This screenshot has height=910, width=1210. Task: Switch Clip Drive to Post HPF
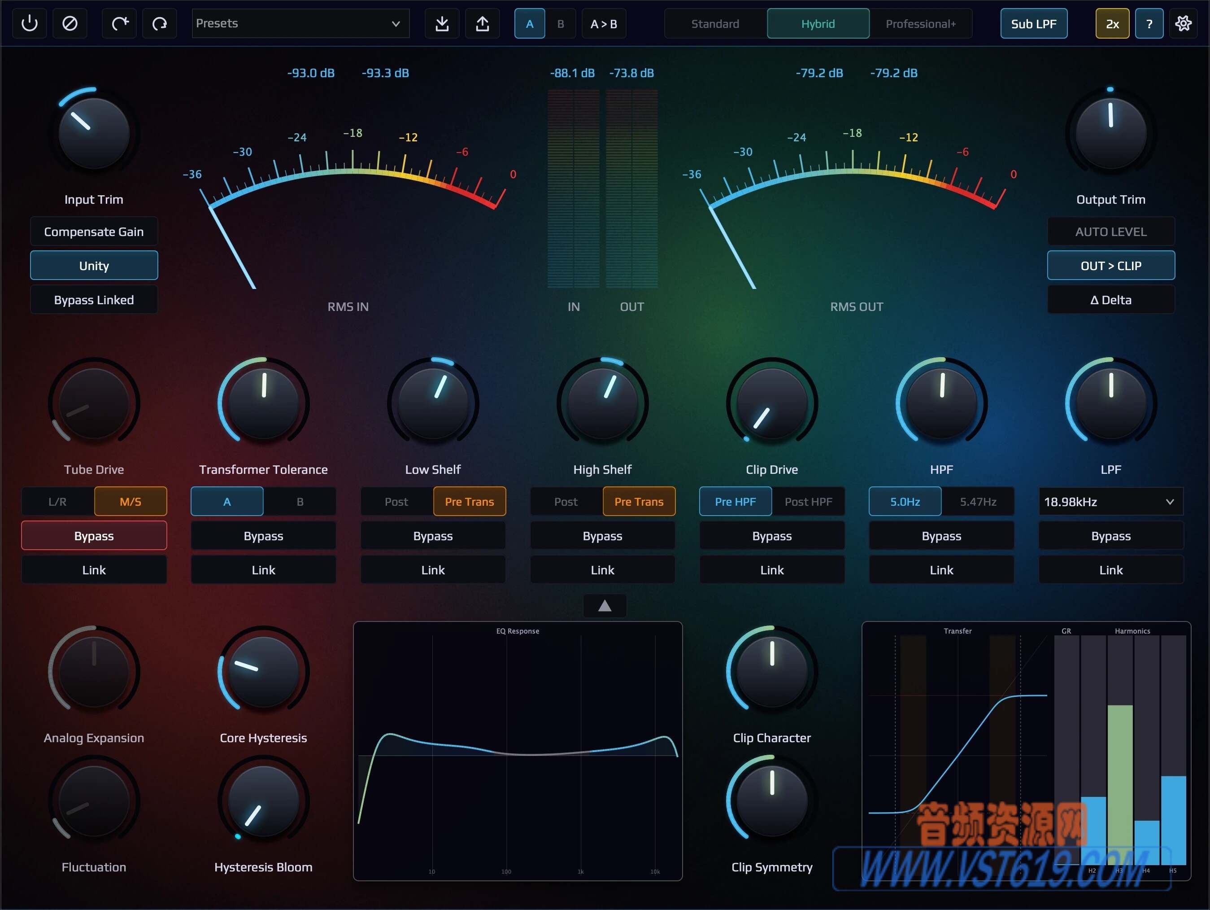pyautogui.click(x=808, y=501)
